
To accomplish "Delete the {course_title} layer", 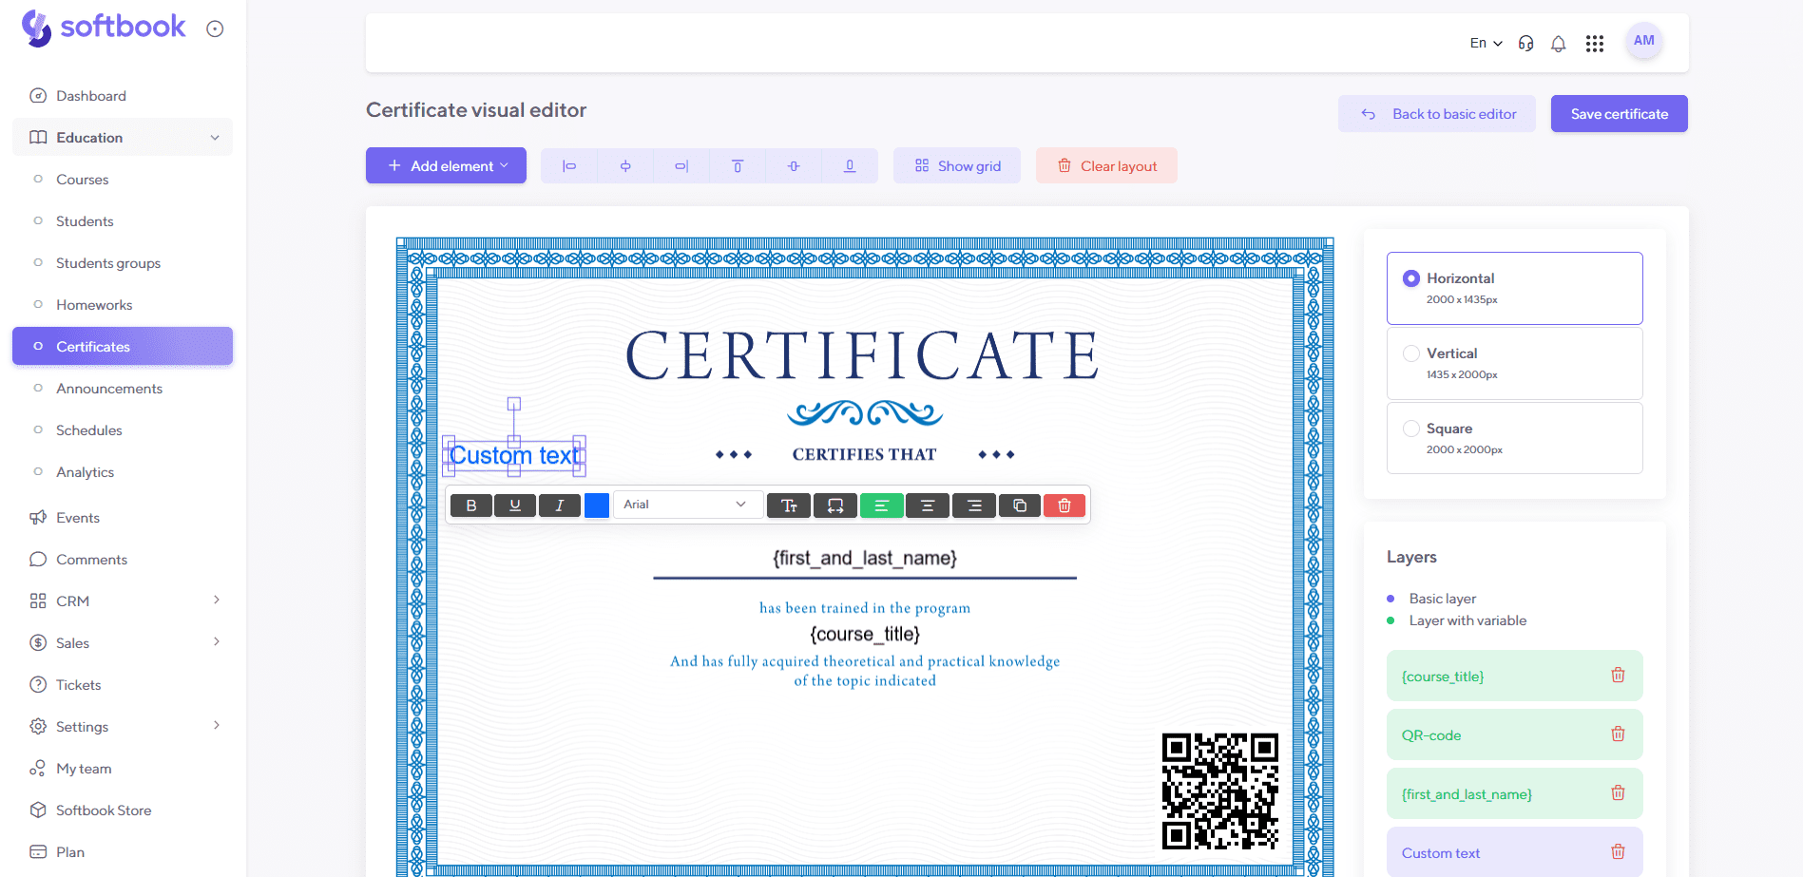I will click(1618, 676).
